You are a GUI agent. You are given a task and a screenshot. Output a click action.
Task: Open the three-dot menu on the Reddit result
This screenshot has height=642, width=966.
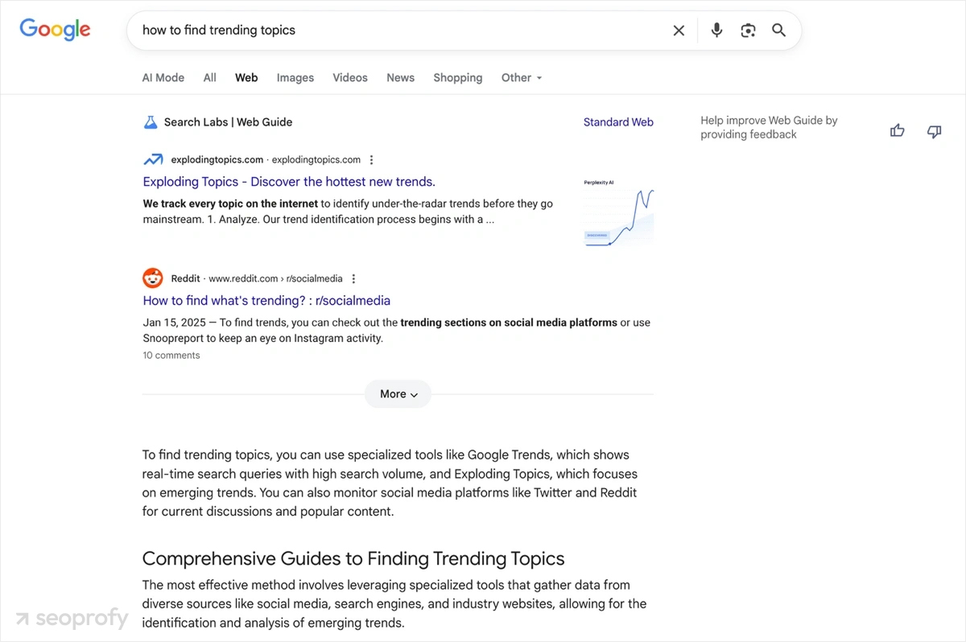[353, 278]
